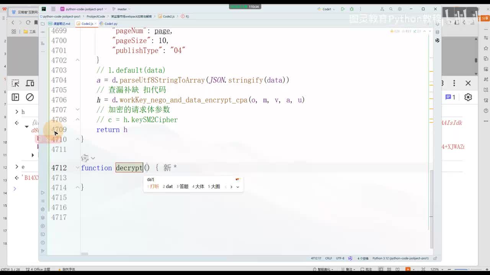490x275 pixels.
Task: Click CRLF line separator in status bar
Action: coord(328,259)
